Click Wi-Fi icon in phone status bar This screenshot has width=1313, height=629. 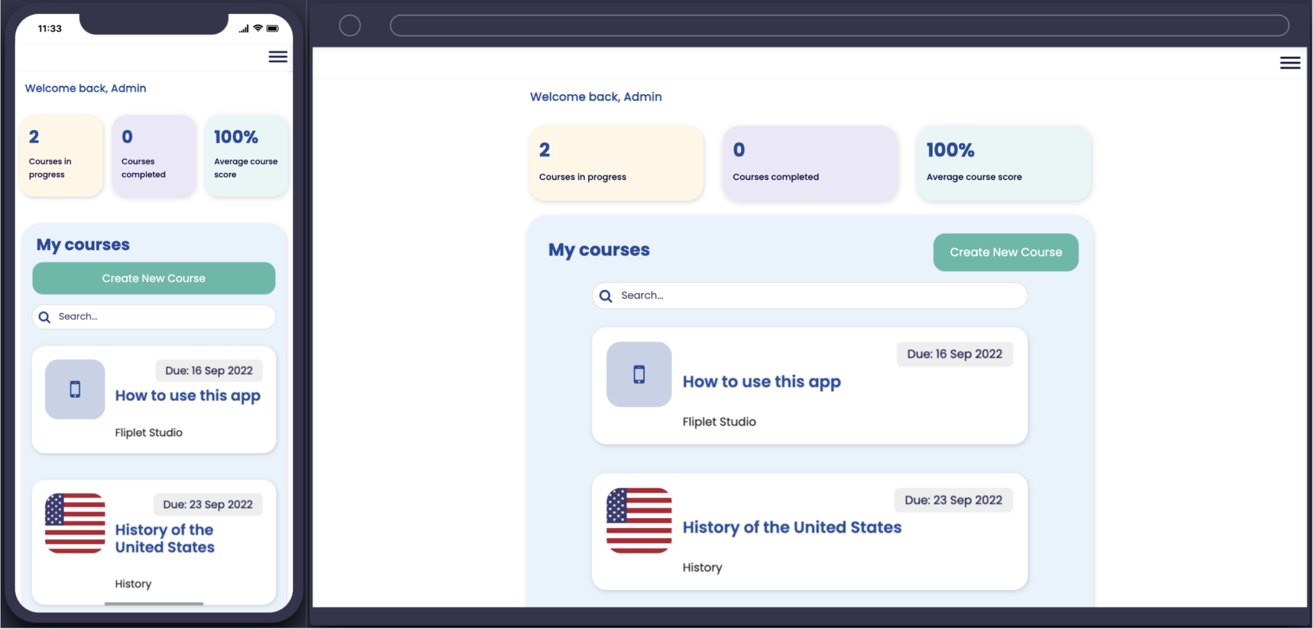click(x=258, y=28)
